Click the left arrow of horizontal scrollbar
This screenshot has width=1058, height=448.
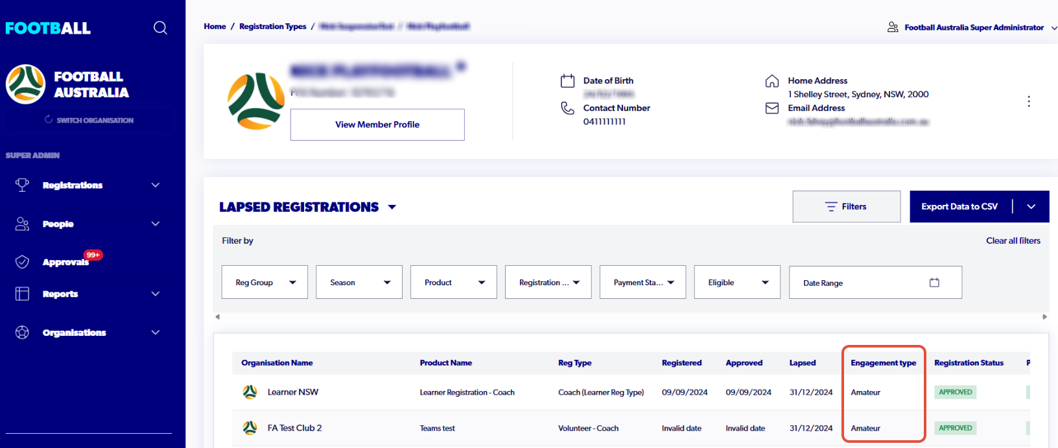point(218,317)
